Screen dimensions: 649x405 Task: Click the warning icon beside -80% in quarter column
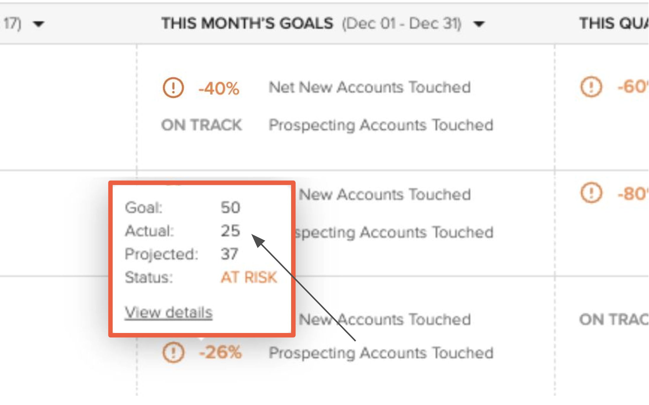(591, 193)
